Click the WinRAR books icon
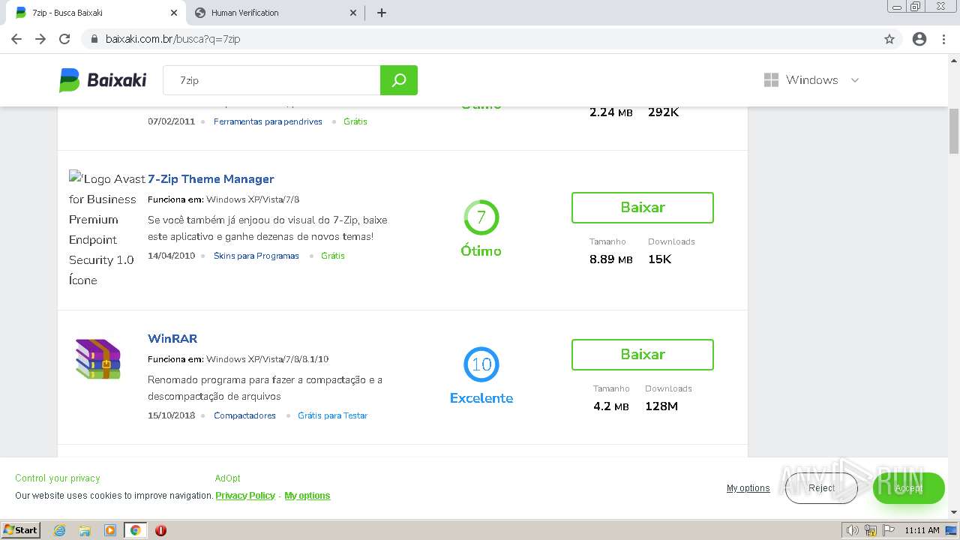The width and height of the screenshot is (960, 540). click(97, 358)
